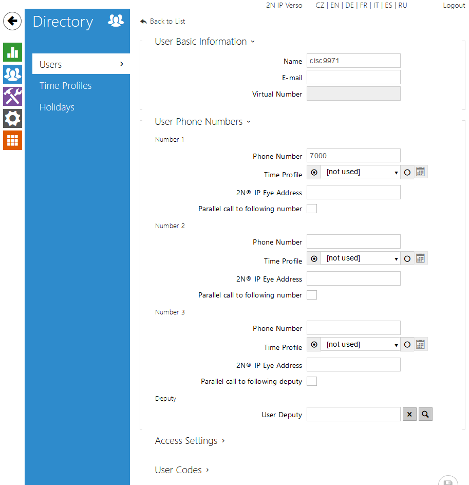Click the Back to List link
The width and height of the screenshot is (469, 485).
(x=163, y=22)
